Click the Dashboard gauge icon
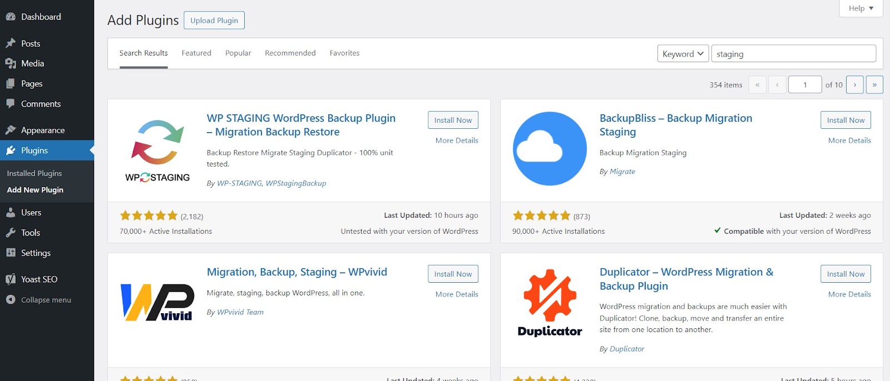The width and height of the screenshot is (890, 381). point(11,17)
